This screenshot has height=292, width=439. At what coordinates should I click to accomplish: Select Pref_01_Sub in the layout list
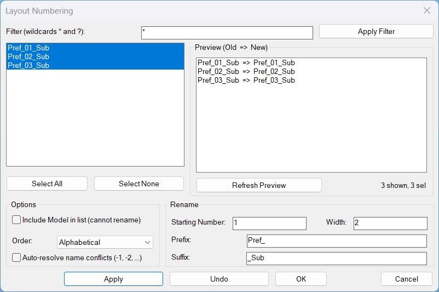coord(28,48)
